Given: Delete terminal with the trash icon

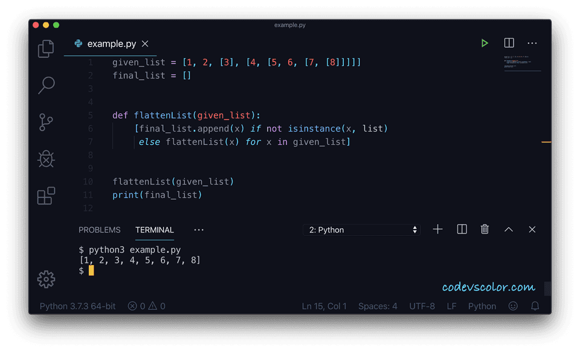Looking at the screenshot, I should (485, 229).
